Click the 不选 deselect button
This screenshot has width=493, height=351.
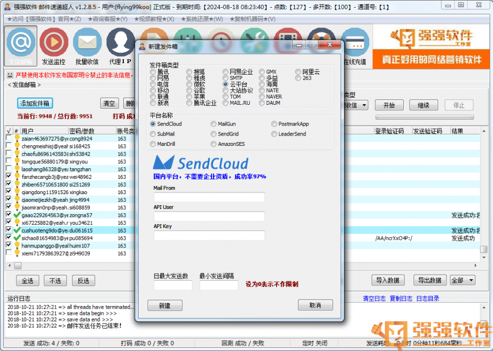pos(55,280)
